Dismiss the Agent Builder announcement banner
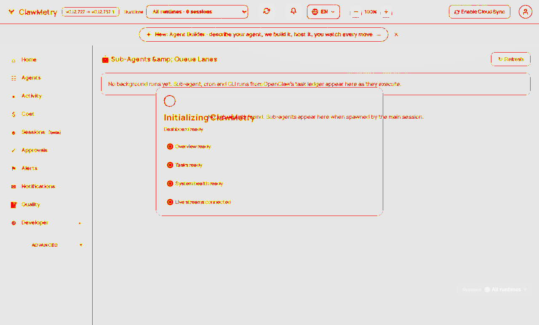The image size is (539, 325). tap(396, 35)
